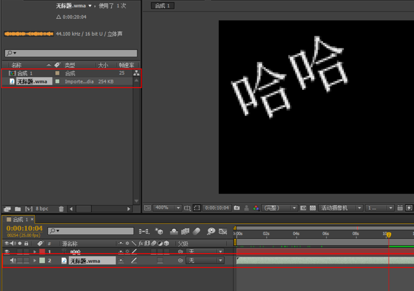
Task: Take snapshot with camera icon
Action: tap(236, 208)
